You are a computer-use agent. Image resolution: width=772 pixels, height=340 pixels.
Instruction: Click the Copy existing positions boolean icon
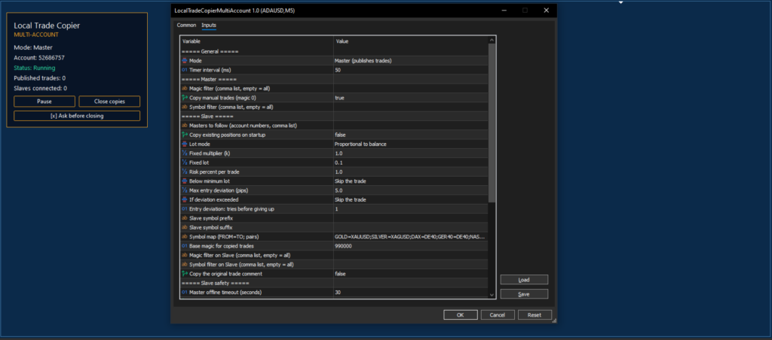(x=185, y=135)
